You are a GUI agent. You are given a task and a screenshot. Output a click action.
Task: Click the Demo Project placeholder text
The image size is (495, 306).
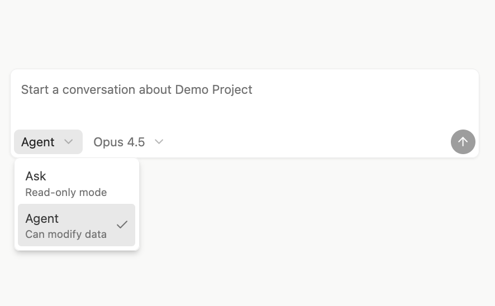[x=213, y=89]
